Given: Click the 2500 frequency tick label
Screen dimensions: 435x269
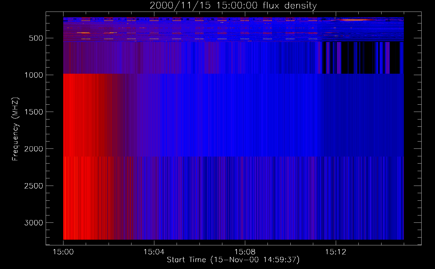Looking at the screenshot, I should pyautogui.click(x=34, y=186).
